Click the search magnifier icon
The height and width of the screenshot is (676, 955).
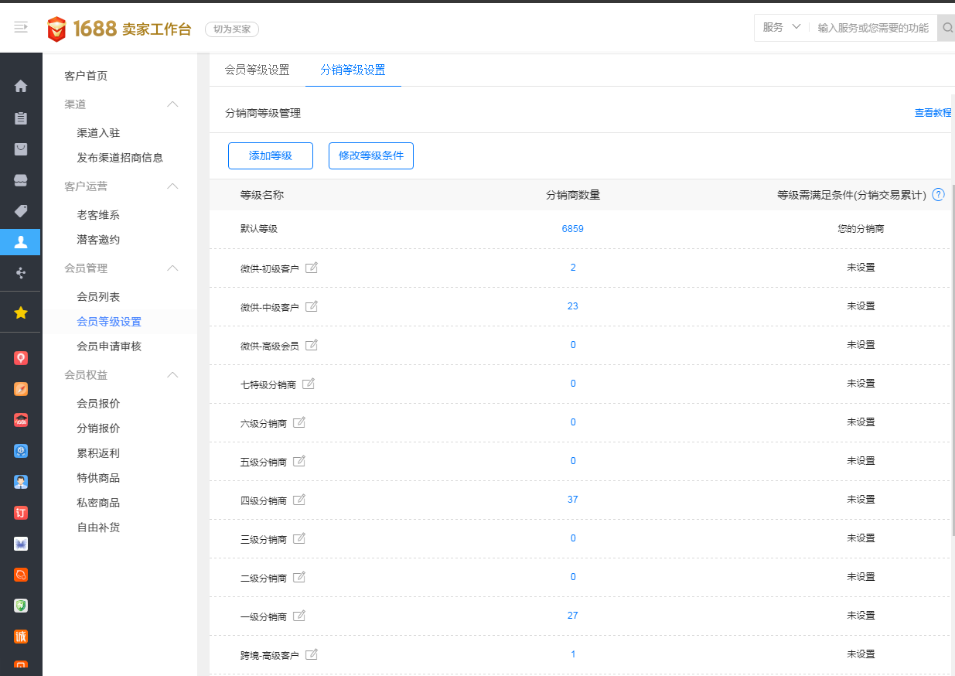click(x=946, y=29)
